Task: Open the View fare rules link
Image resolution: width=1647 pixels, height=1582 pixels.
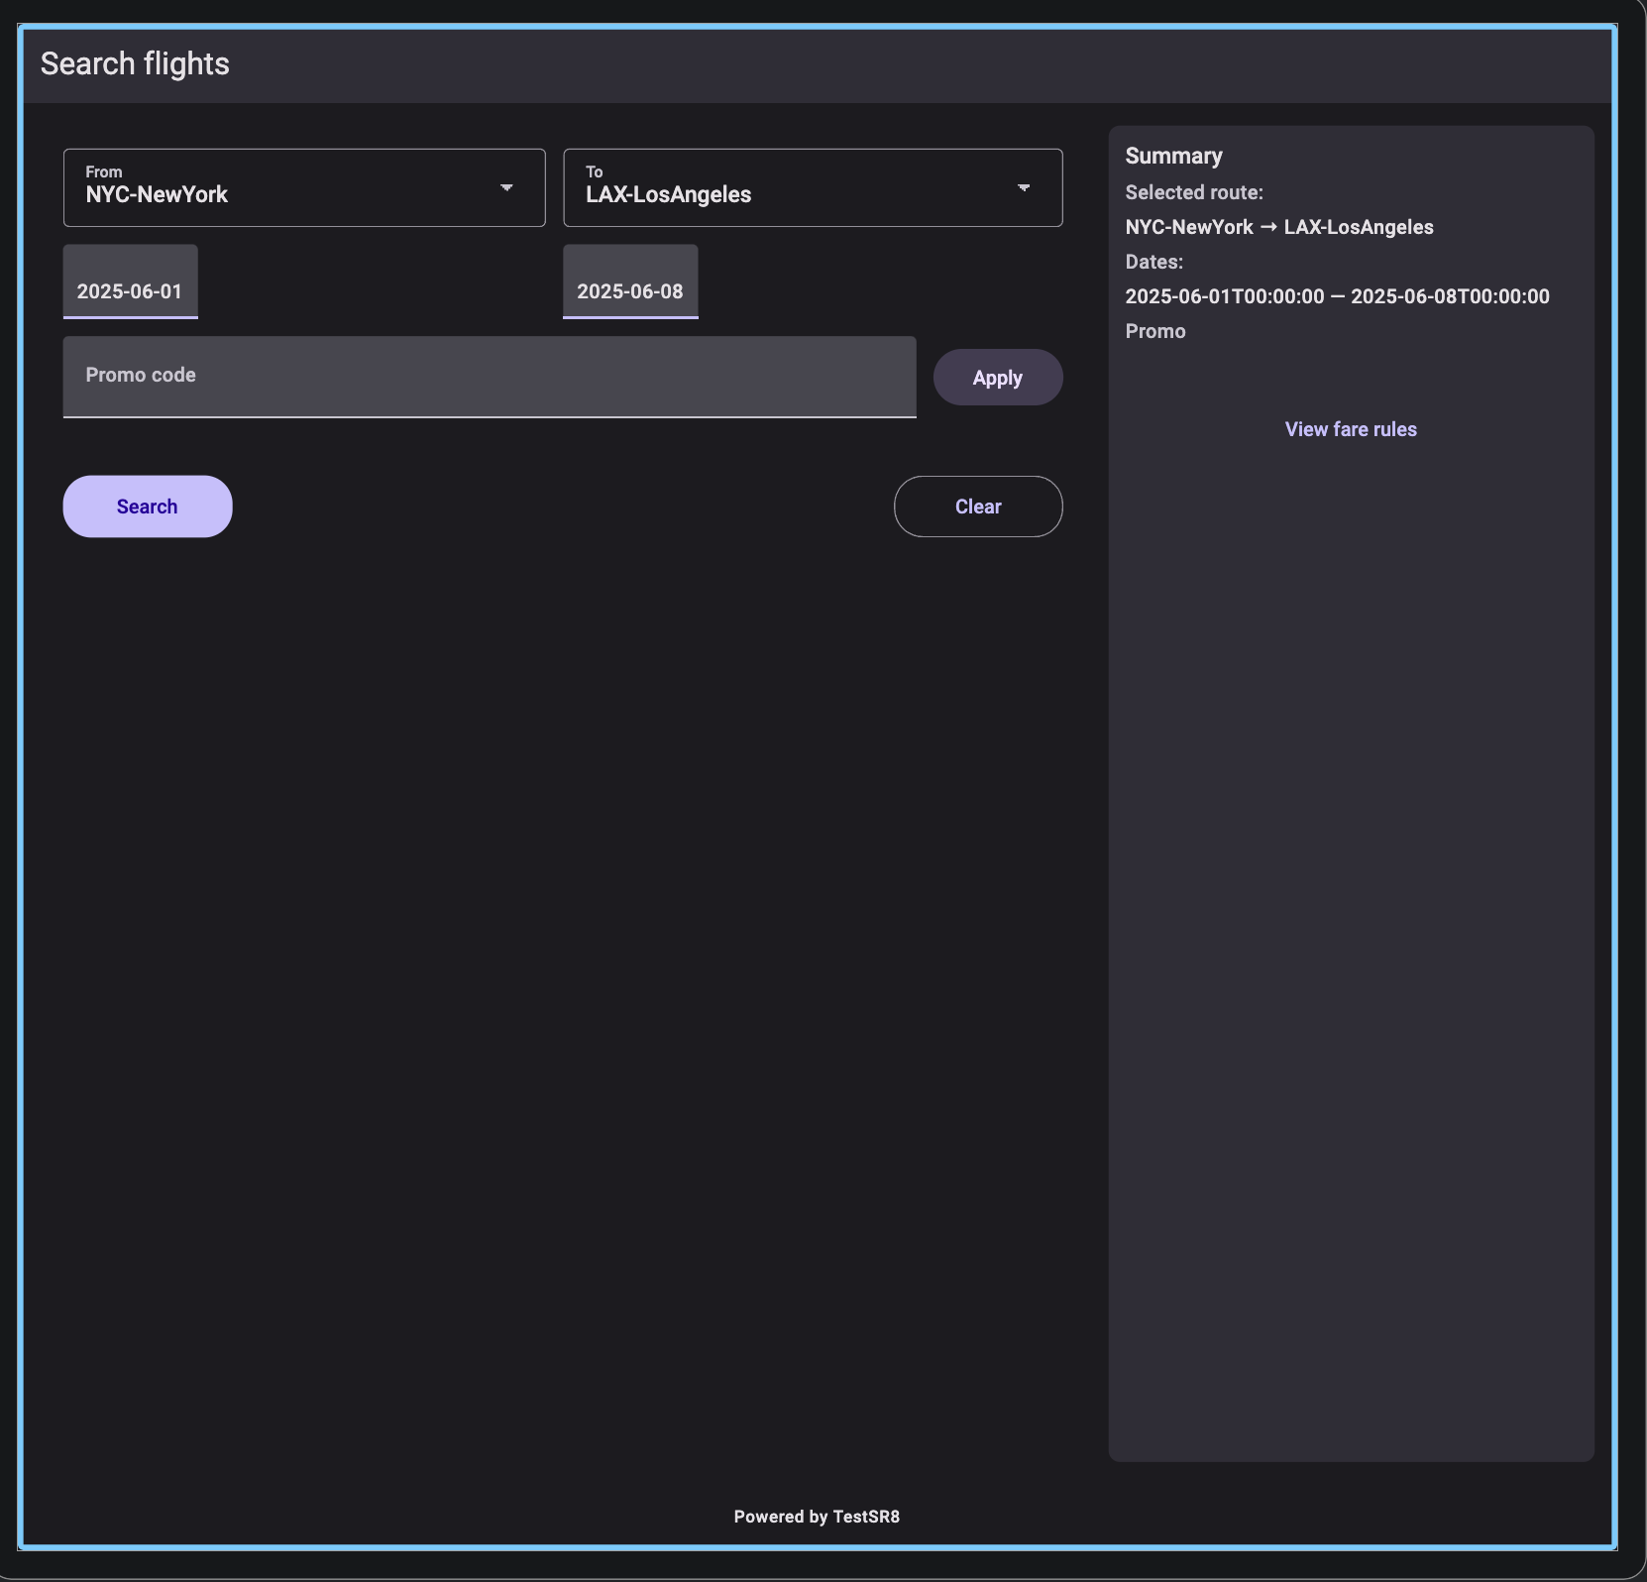Action: click(1350, 429)
